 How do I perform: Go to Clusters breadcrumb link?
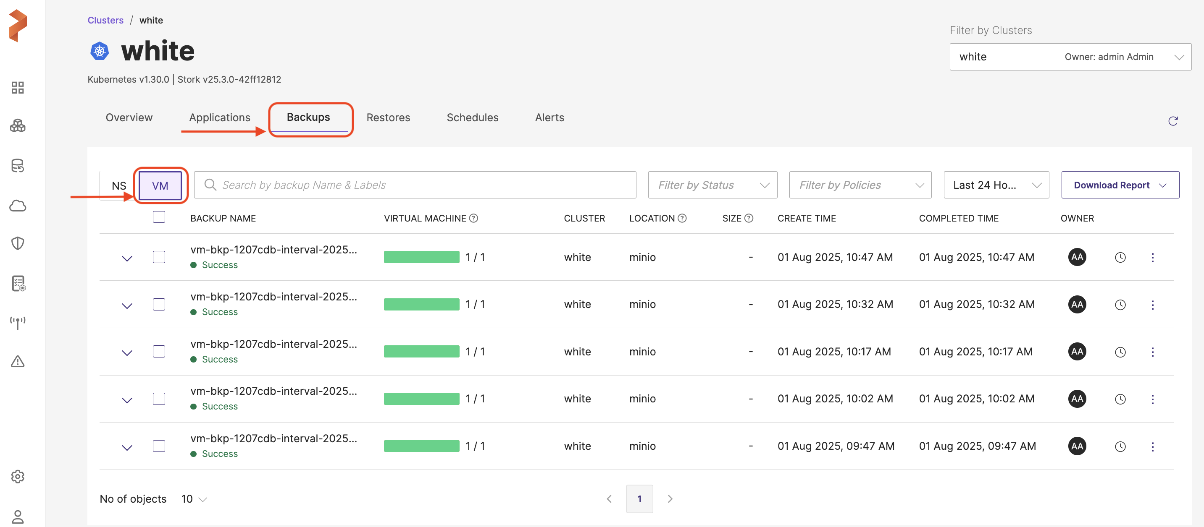click(x=105, y=20)
